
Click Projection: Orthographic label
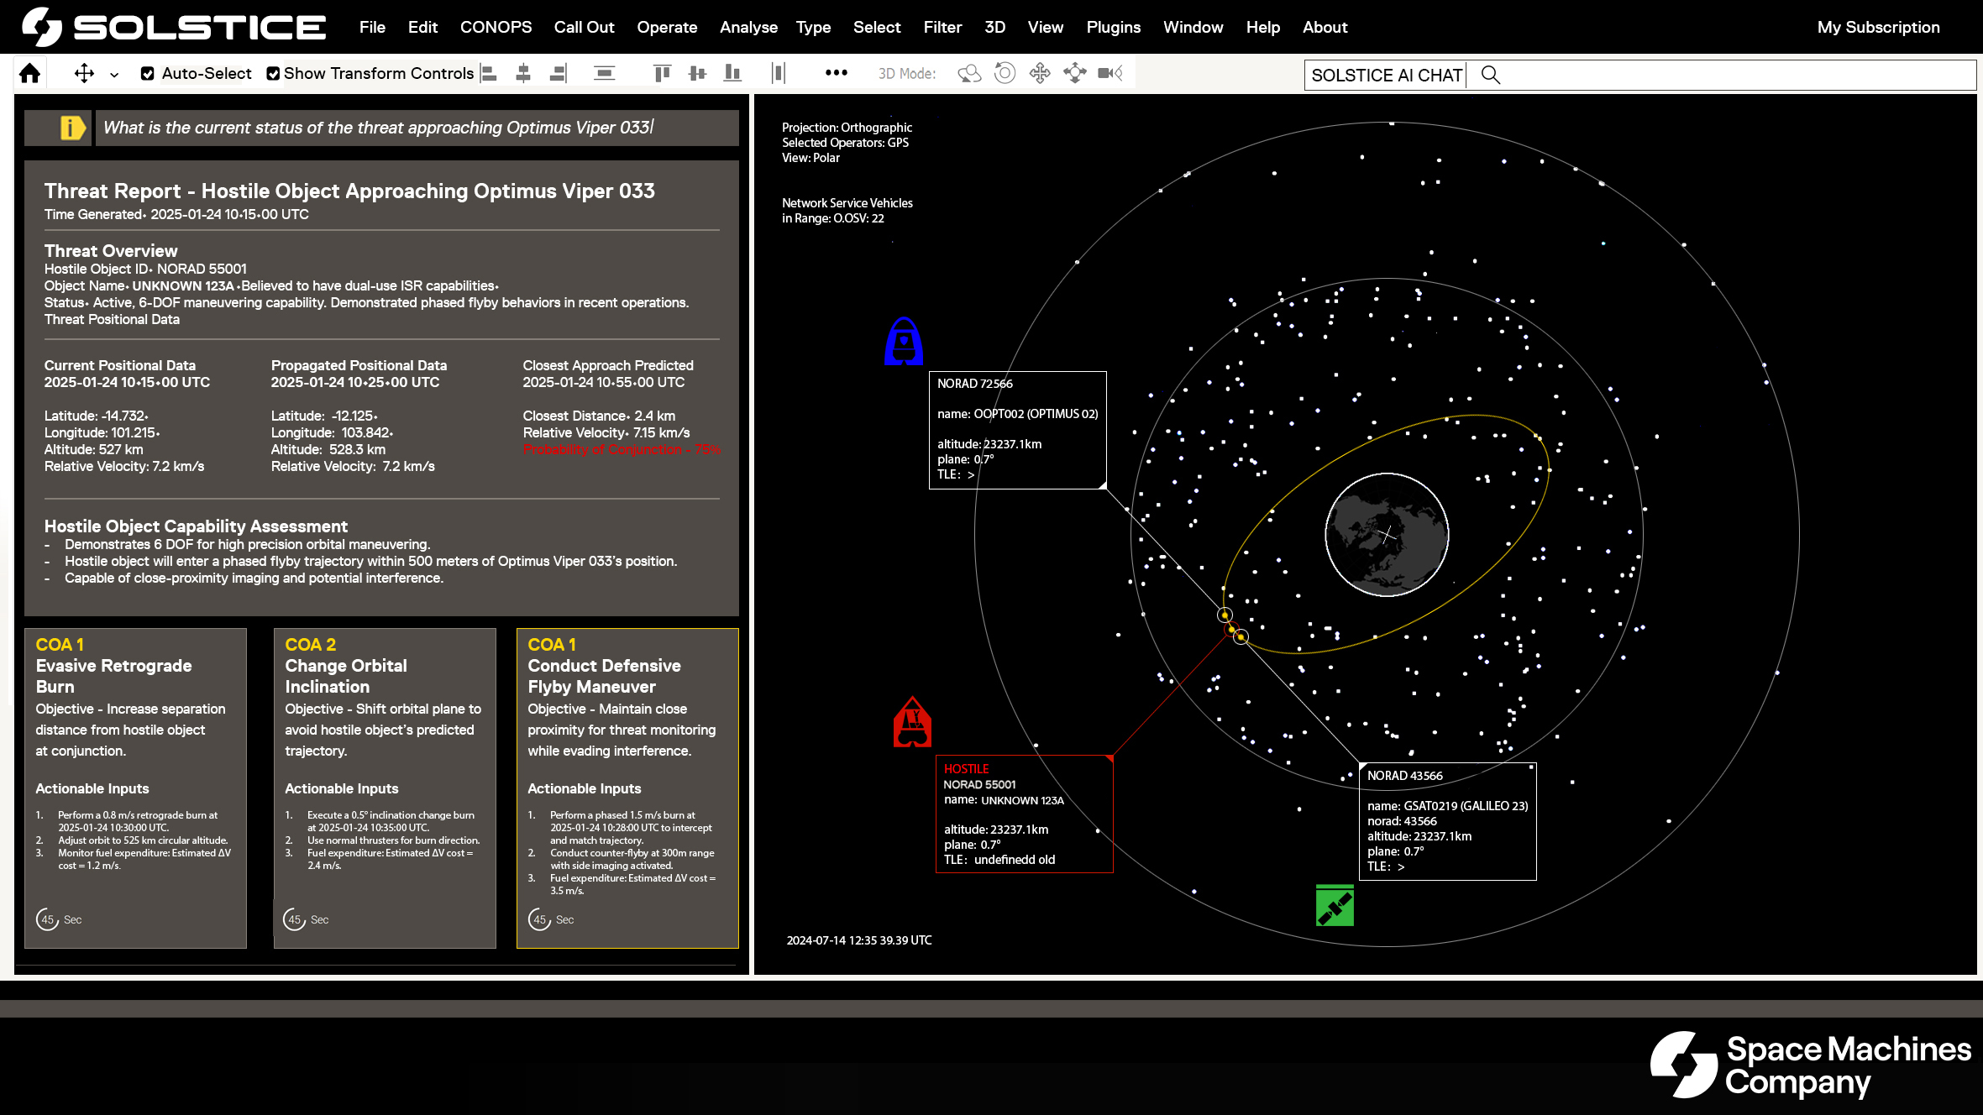tap(847, 128)
